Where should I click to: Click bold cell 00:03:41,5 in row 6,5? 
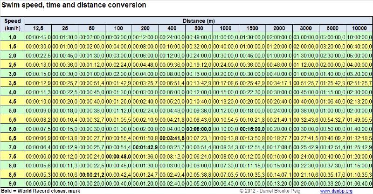click(x=172, y=138)
